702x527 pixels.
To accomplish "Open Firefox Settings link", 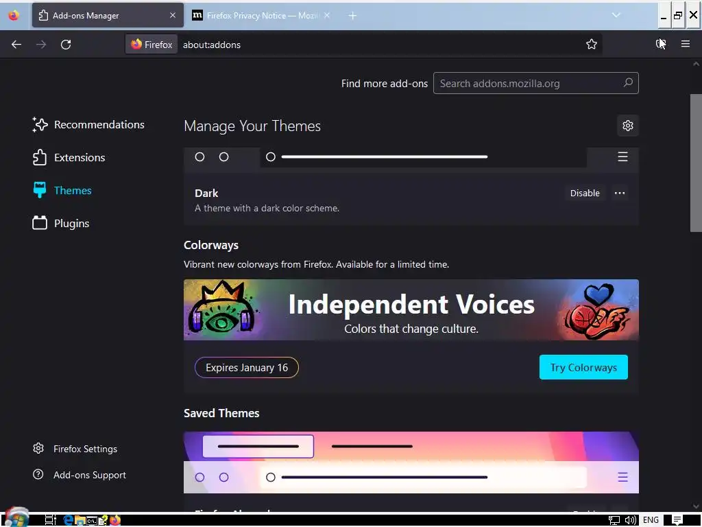I will 75,449.
